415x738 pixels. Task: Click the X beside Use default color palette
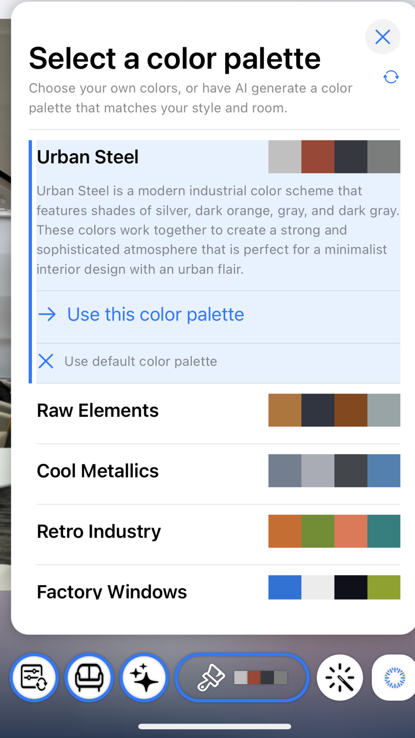click(x=46, y=362)
